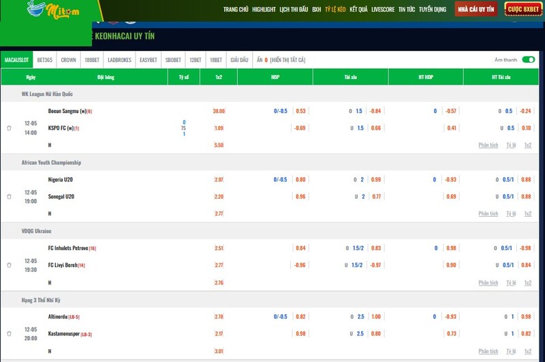Image resolution: width=545 pixels, height=362 pixels.
Task: Click Senegal U20 team name
Action: pos(61,196)
